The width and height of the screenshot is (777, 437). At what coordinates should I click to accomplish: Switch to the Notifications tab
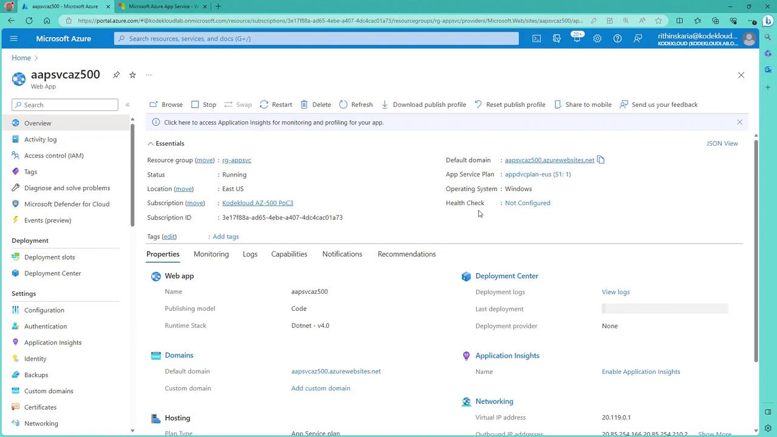click(342, 254)
